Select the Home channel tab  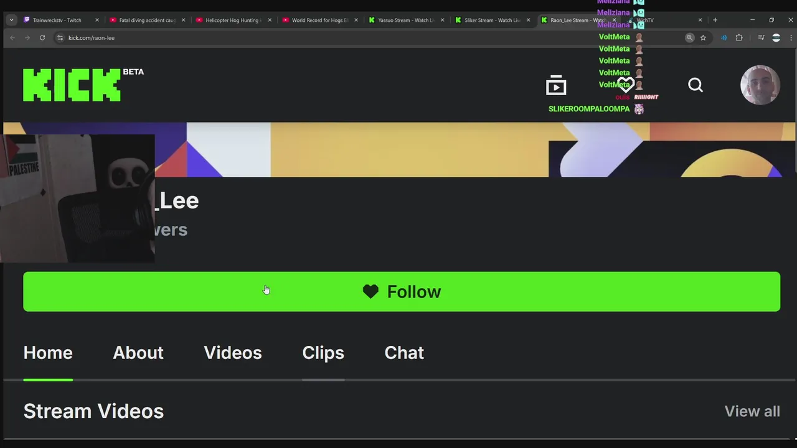click(x=48, y=353)
